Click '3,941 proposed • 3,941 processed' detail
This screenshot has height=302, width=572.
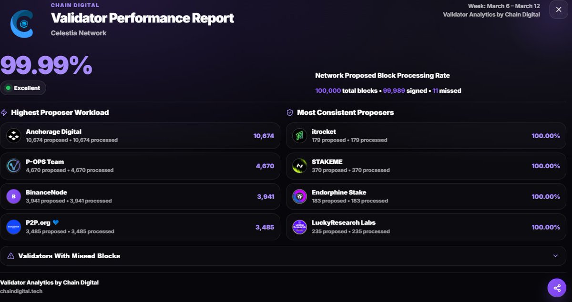click(69, 201)
